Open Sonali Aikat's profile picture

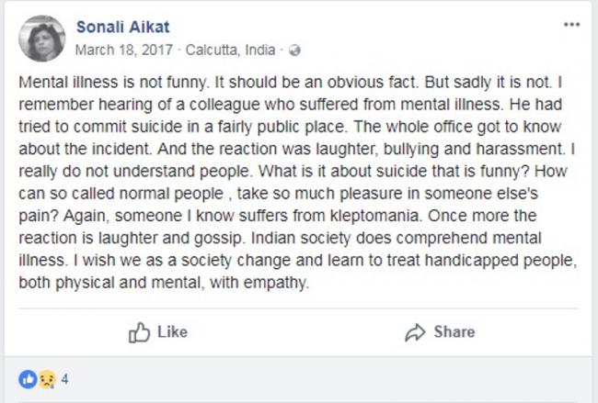click(x=41, y=38)
